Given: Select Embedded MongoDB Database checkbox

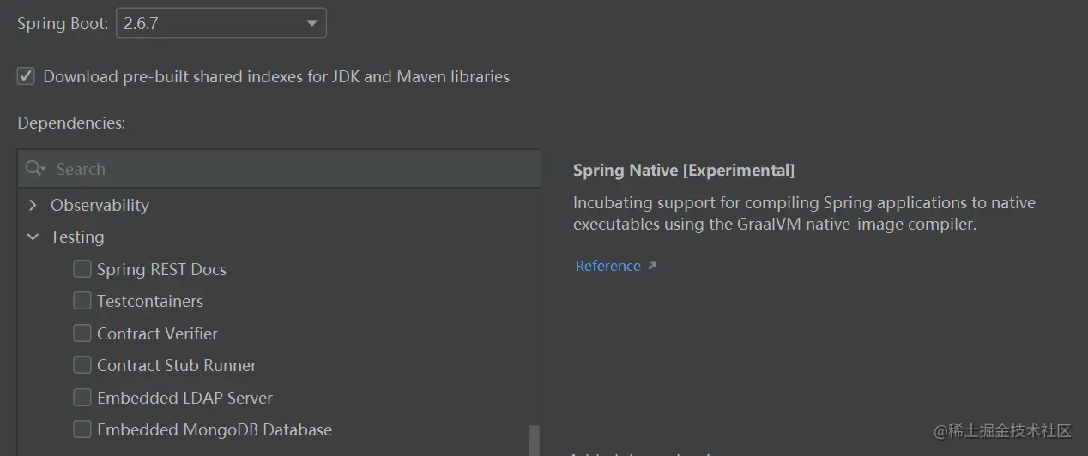Looking at the screenshot, I should [82, 429].
